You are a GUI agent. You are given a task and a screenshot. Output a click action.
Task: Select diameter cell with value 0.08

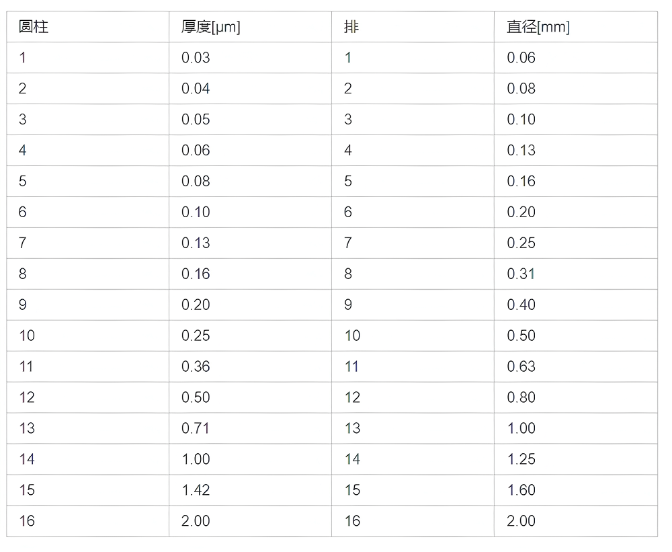pos(521,89)
